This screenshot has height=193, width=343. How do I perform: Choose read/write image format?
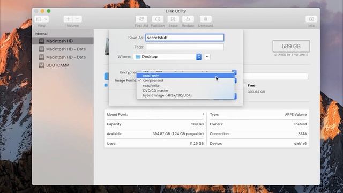(x=185, y=86)
